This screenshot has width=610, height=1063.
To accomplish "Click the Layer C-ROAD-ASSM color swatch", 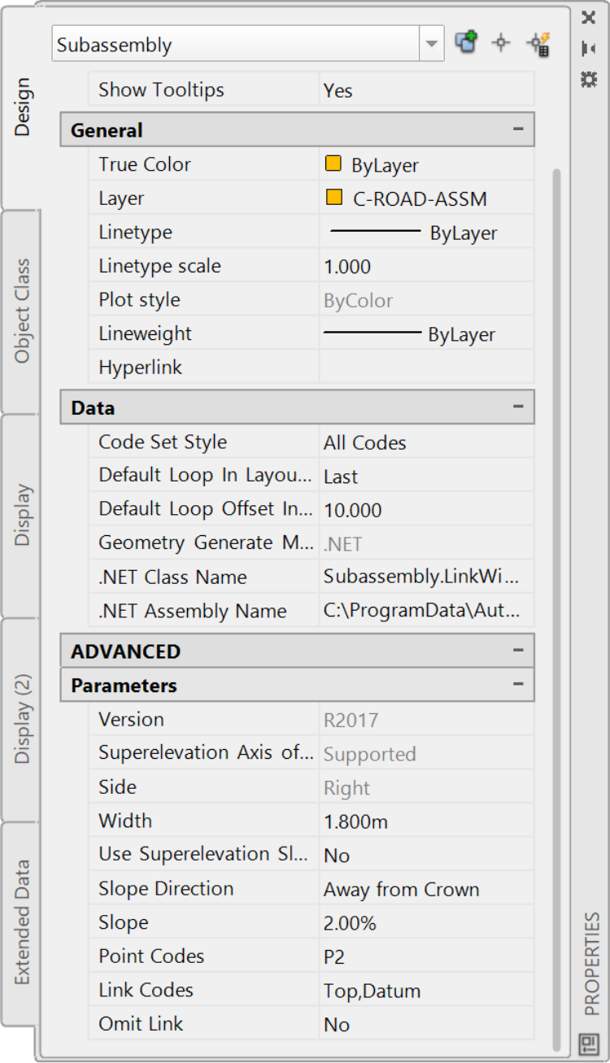I will coord(333,198).
